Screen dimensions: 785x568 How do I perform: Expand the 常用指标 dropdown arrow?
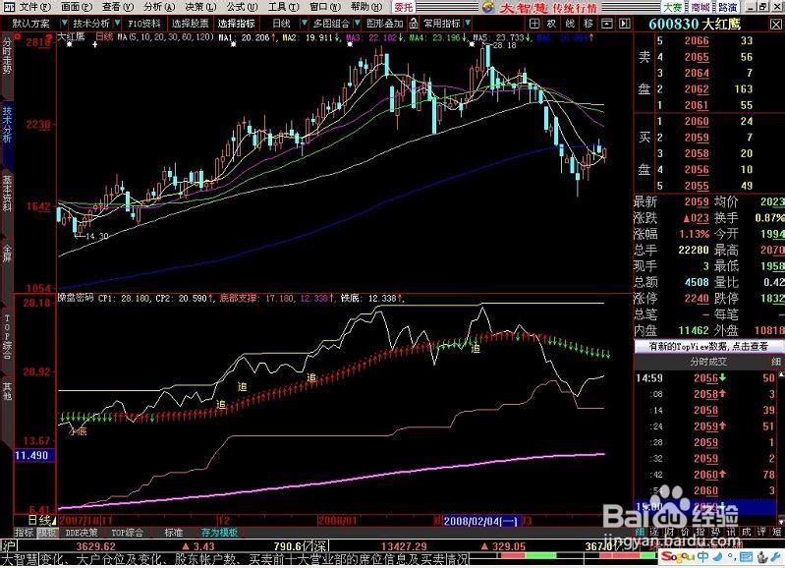(468, 23)
